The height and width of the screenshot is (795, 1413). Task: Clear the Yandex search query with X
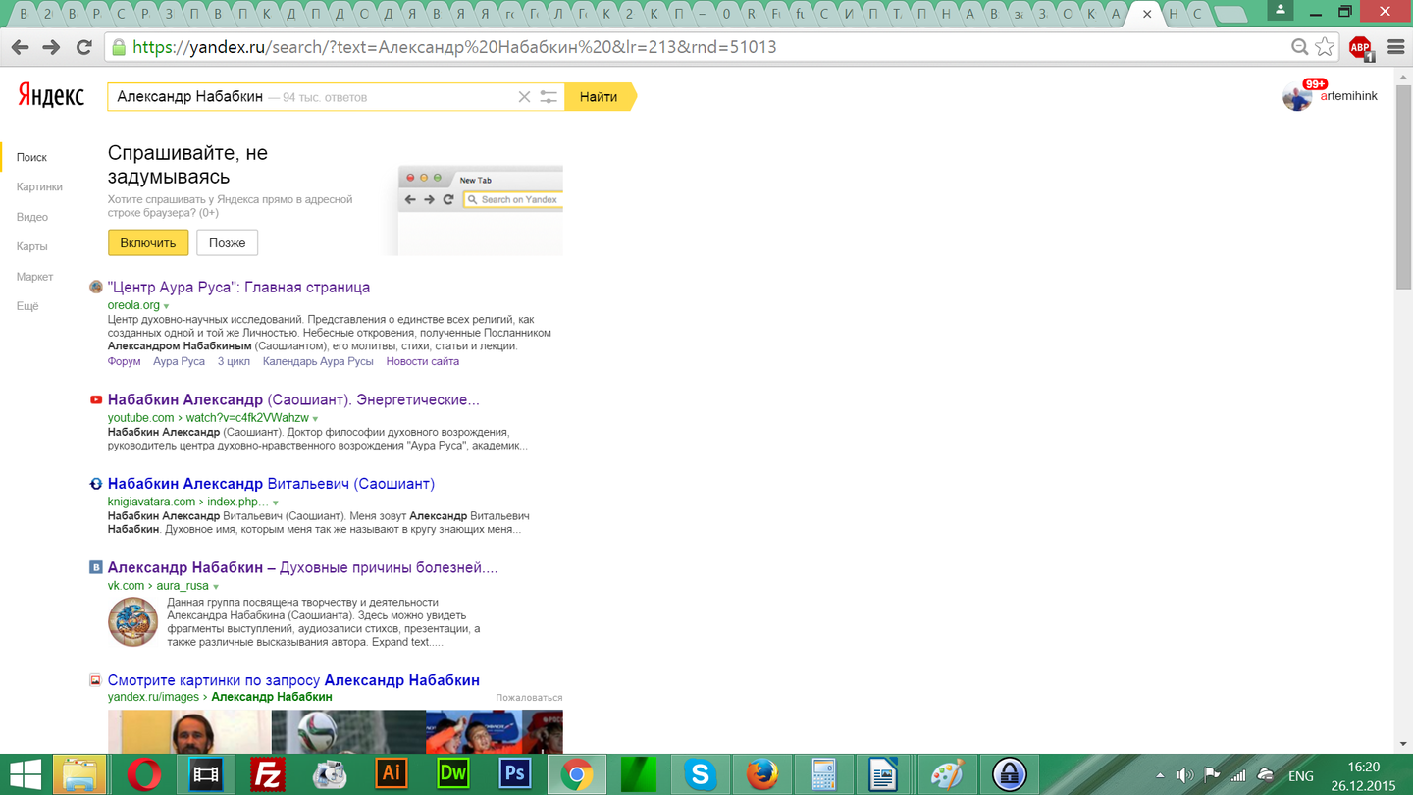524,97
